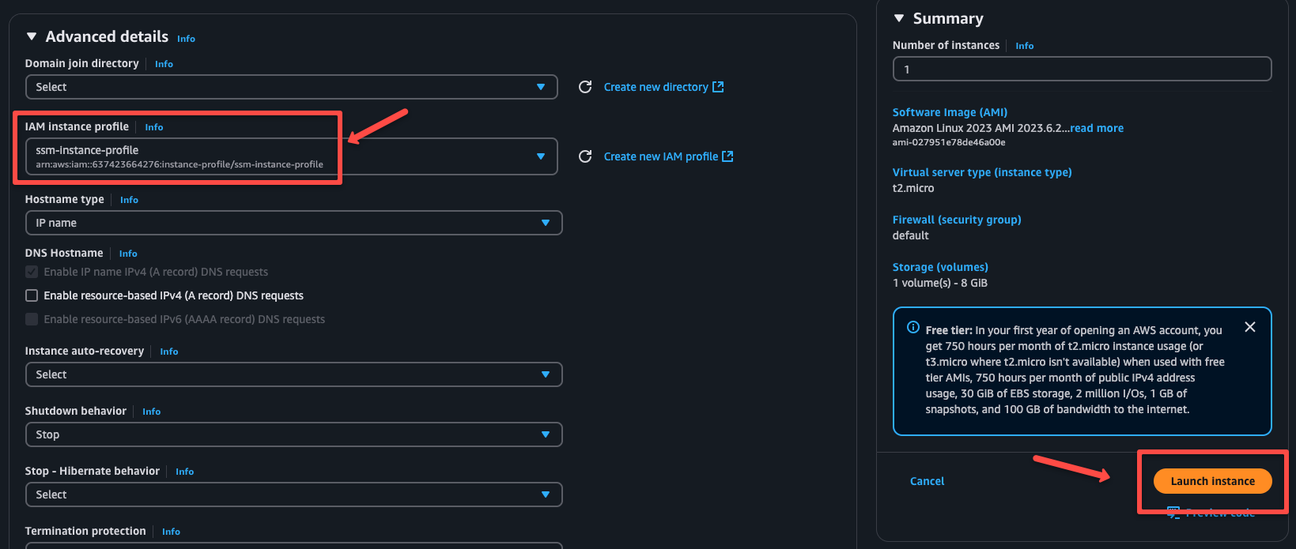The image size is (1296, 549).
Task: Click Info next to Shutdown behavior
Action: (152, 412)
